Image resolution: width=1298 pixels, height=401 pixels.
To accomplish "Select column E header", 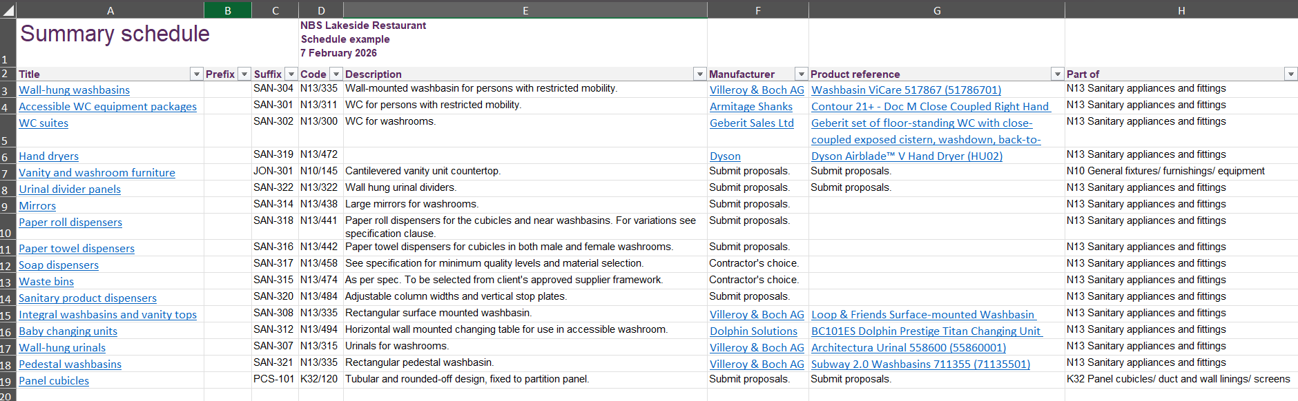I will point(525,10).
